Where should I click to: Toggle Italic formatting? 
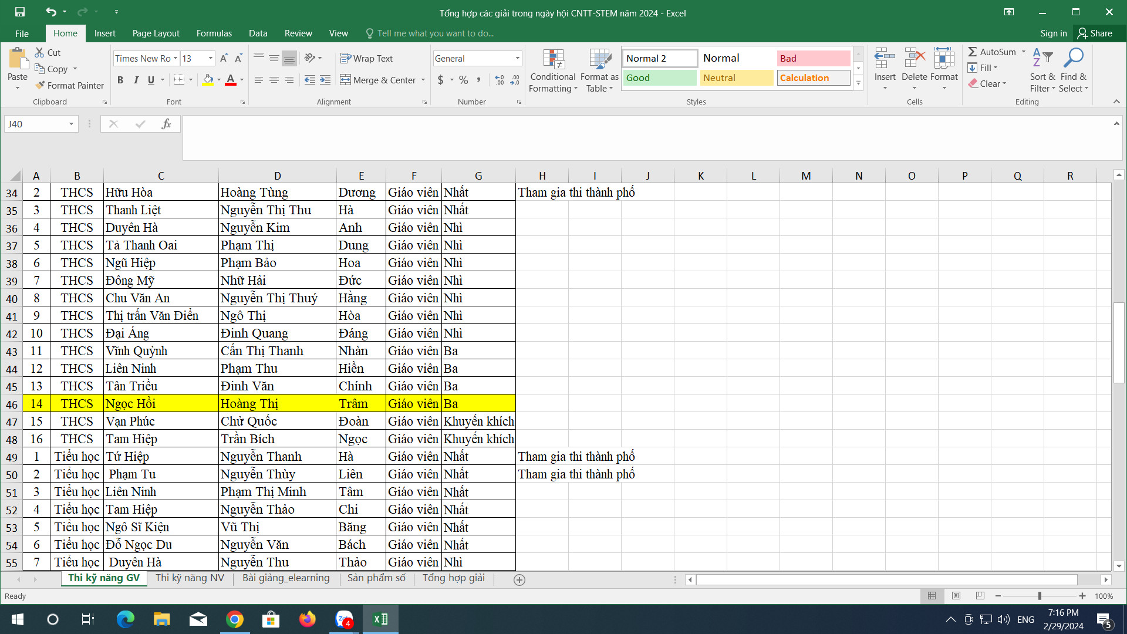[x=136, y=80]
